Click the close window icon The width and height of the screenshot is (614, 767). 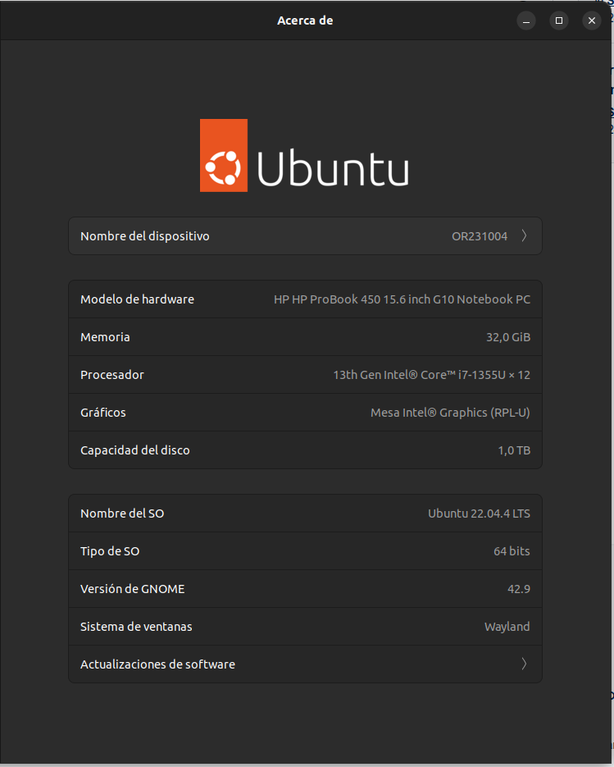point(591,21)
